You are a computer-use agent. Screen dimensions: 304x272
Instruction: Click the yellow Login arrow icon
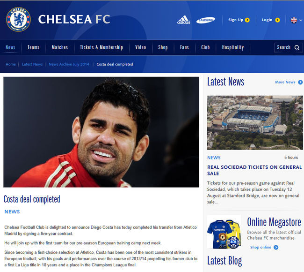click(278, 20)
